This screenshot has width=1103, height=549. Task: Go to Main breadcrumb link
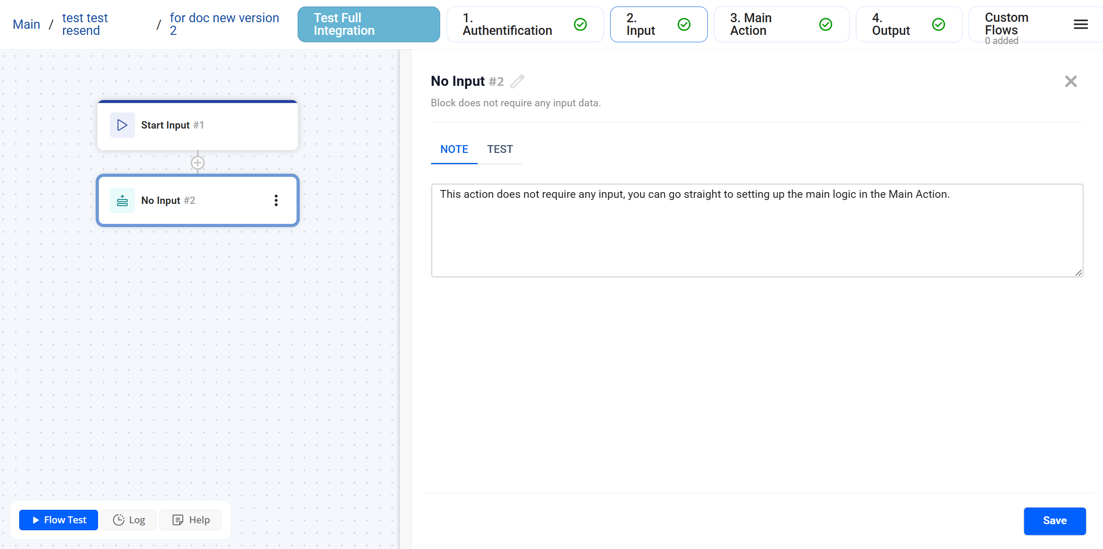tap(26, 24)
